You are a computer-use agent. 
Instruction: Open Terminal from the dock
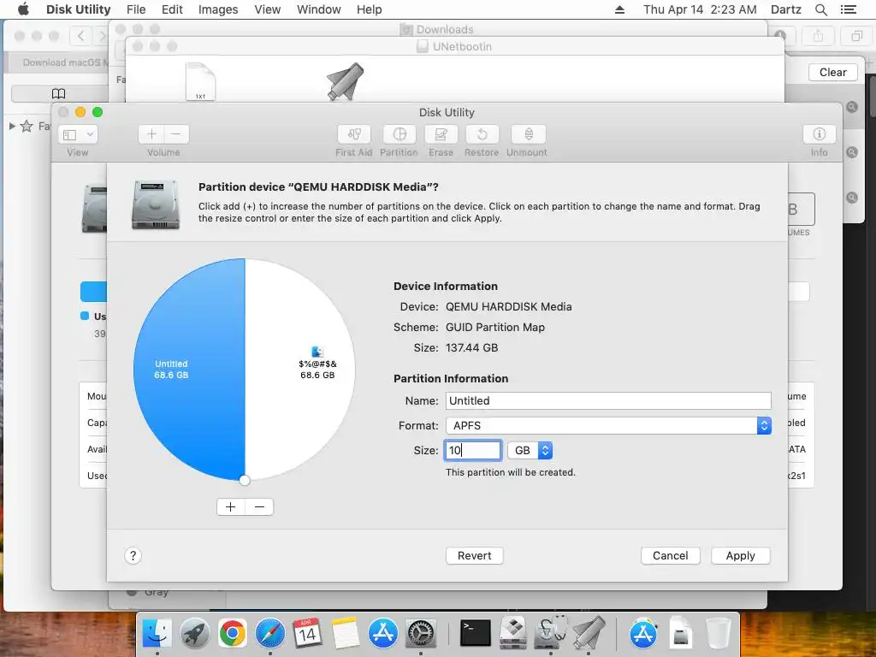tap(476, 633)
